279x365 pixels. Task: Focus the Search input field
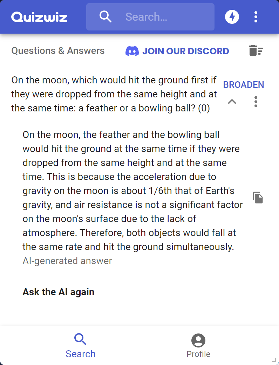point(165,17)
